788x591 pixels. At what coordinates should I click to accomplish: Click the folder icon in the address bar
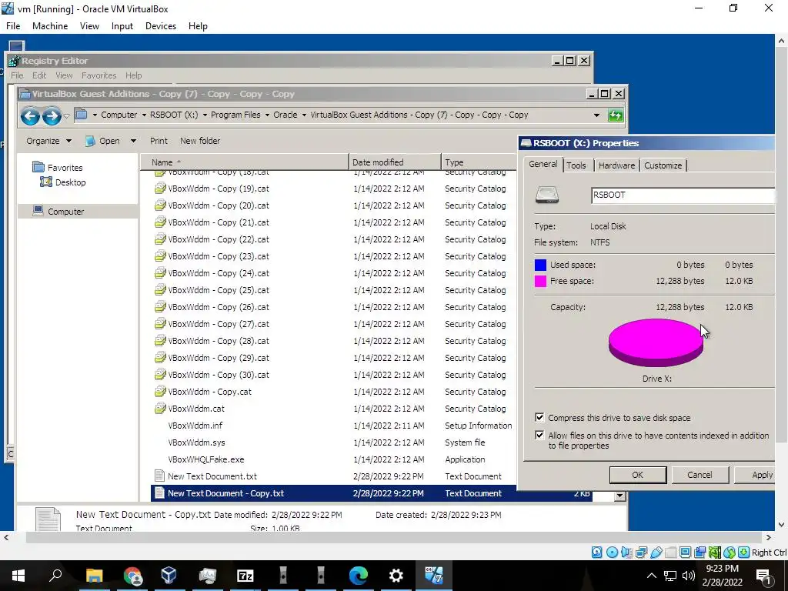tap(81, 115)
